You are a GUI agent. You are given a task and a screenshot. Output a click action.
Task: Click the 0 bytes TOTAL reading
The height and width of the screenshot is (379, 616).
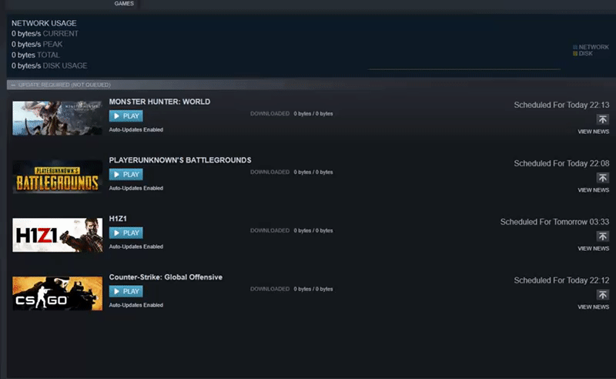click(x=35, y=55)
